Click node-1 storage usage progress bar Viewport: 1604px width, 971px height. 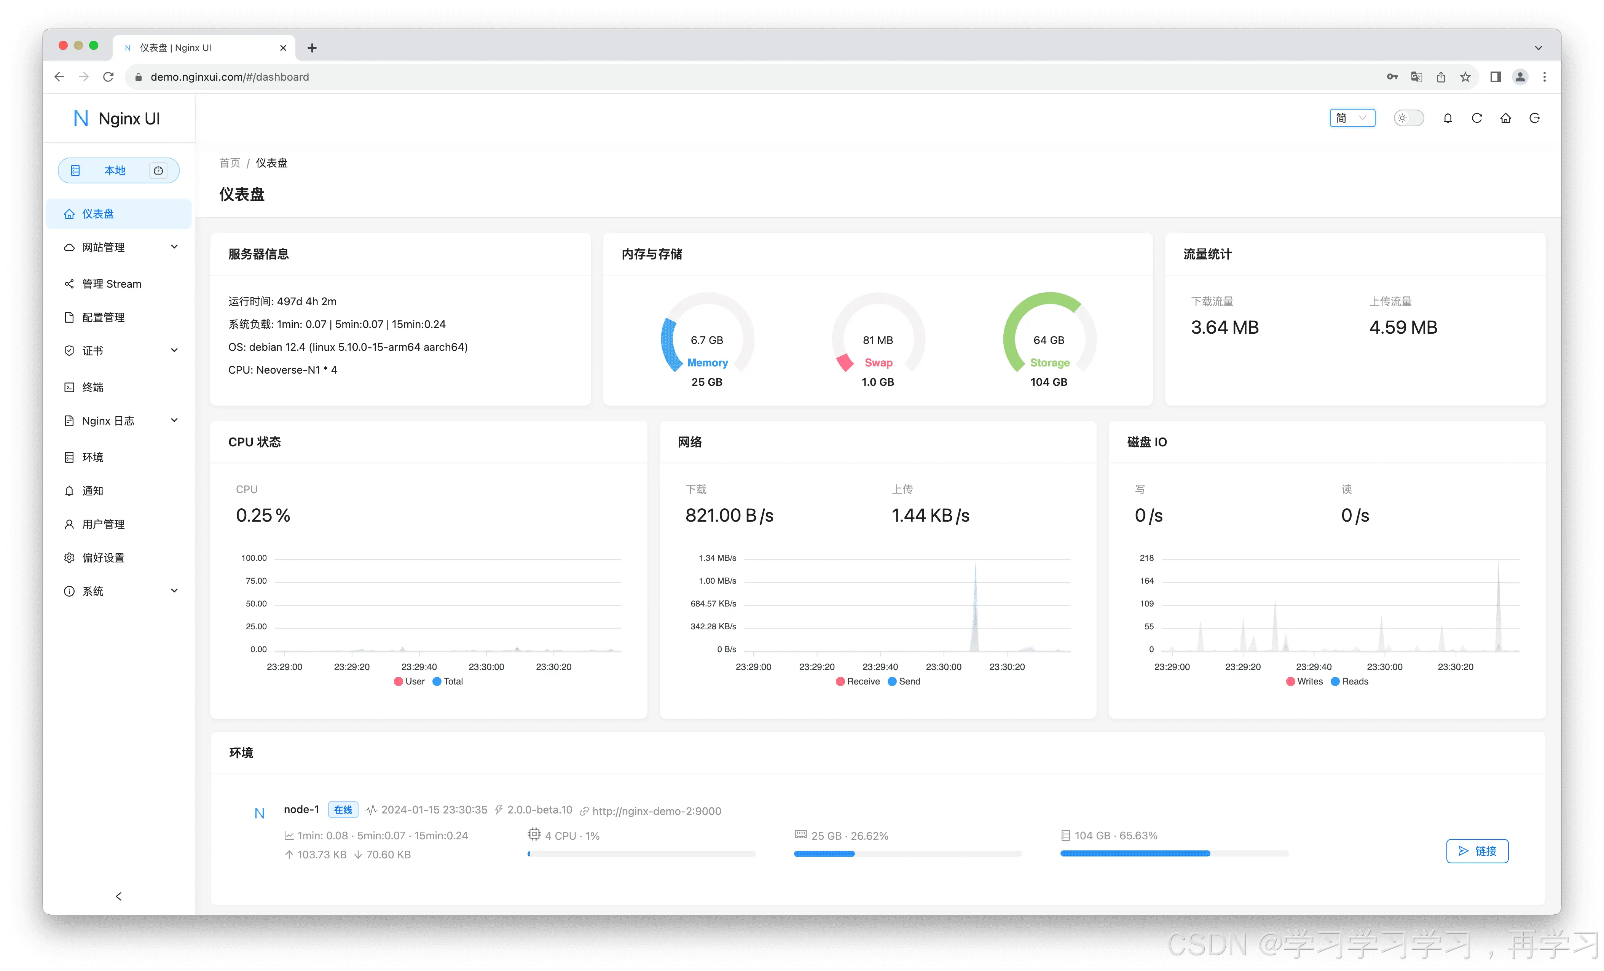coord(1174,853)
